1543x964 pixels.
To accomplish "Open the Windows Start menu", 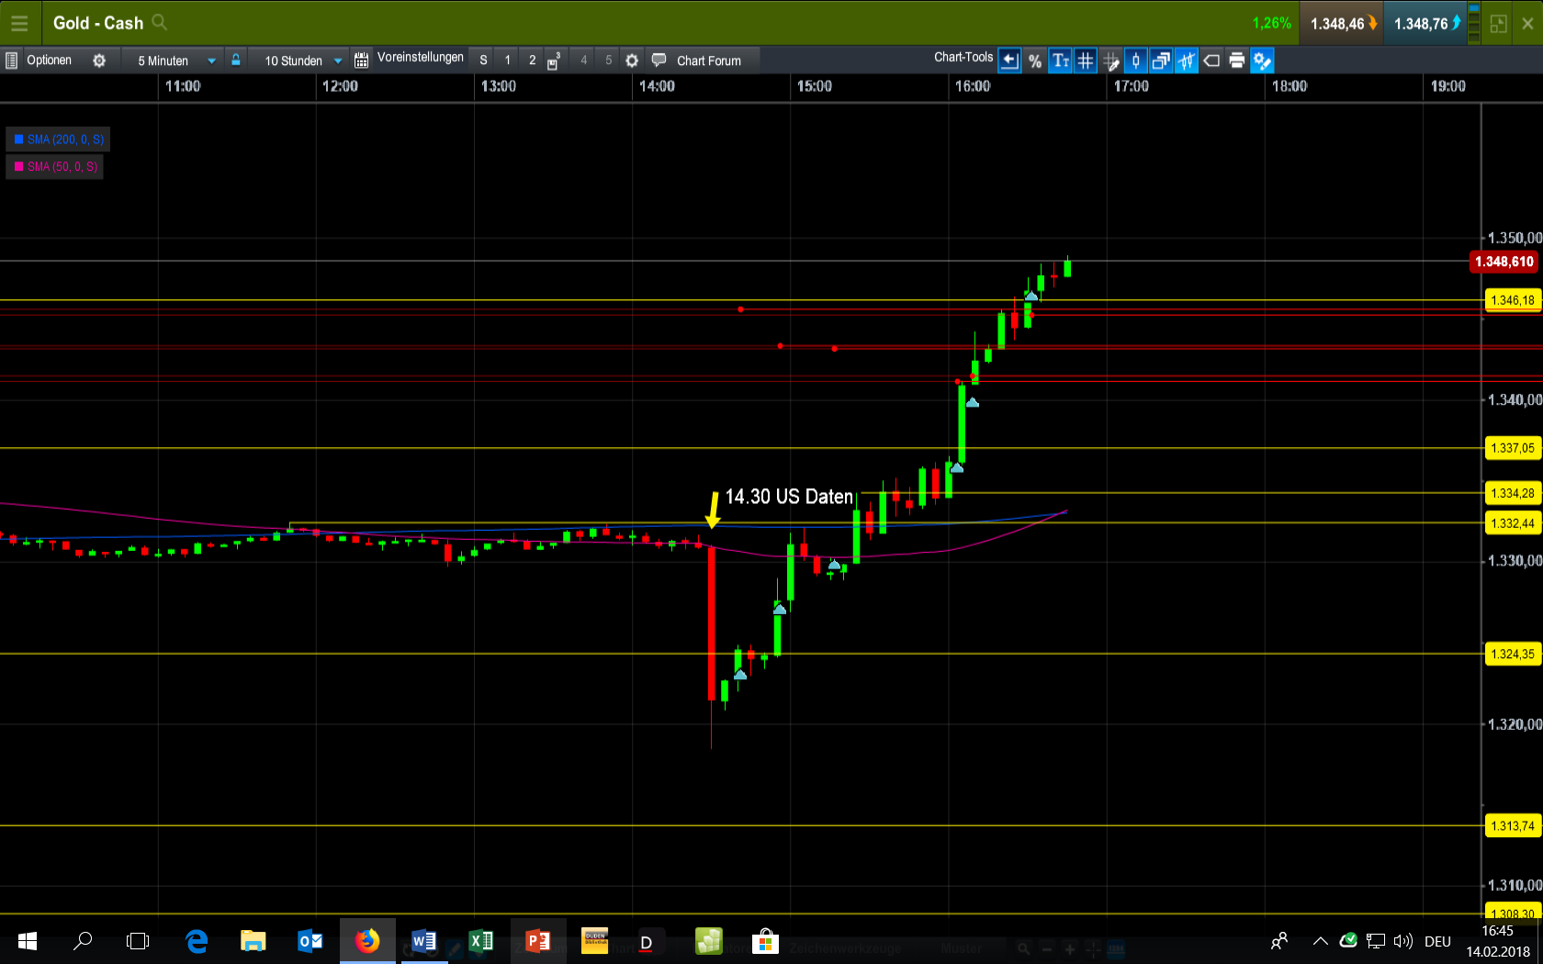I will (x=28, y=941).
